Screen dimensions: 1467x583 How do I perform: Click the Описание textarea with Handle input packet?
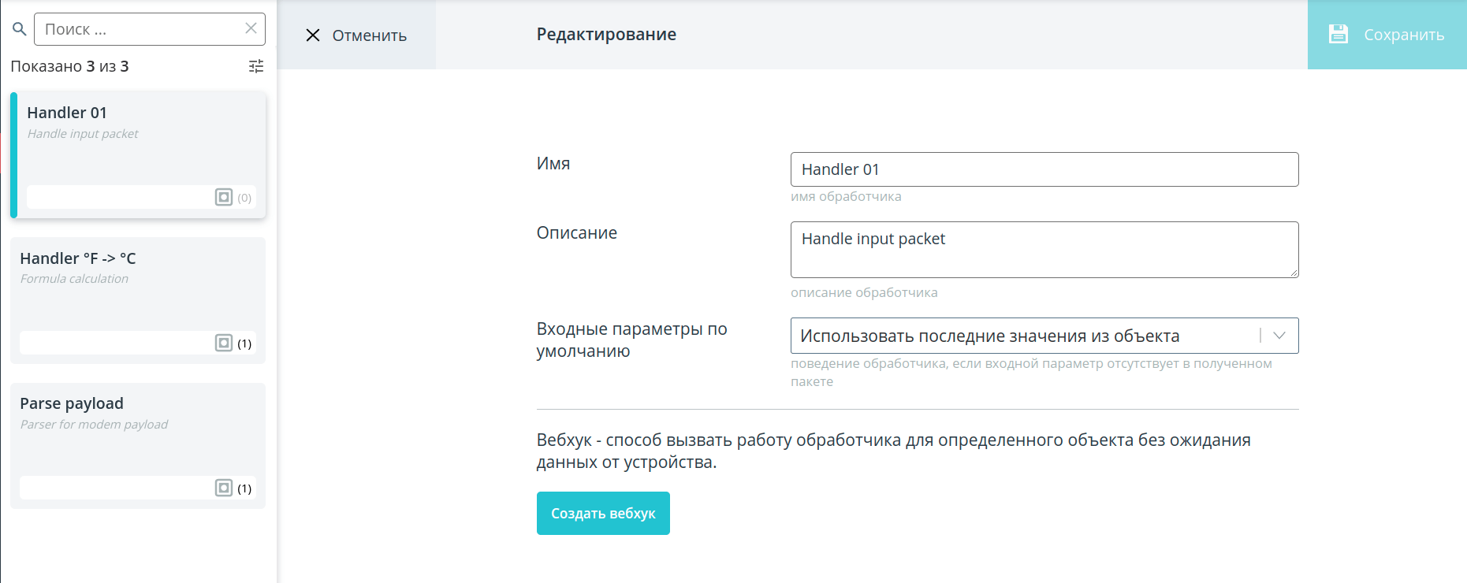point(1044,250)
